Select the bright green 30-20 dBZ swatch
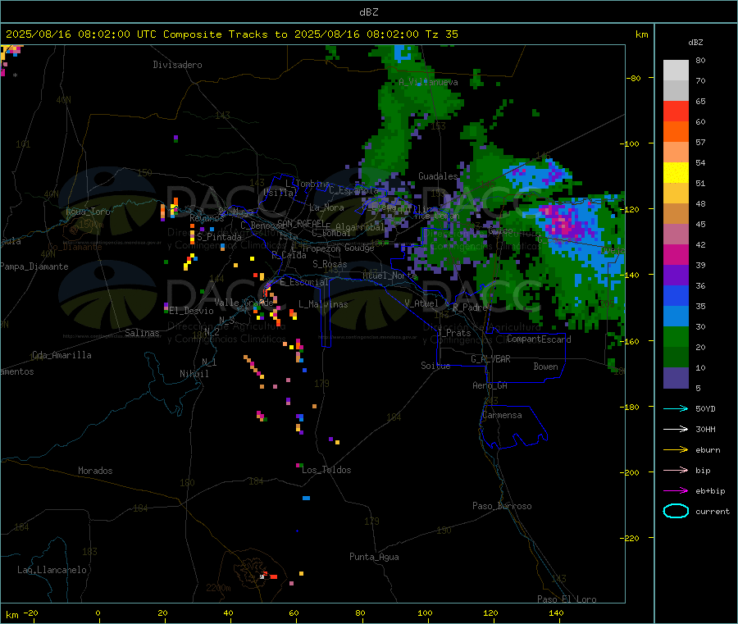This screenshot has height=624, width=738. [x=676, y=336]
